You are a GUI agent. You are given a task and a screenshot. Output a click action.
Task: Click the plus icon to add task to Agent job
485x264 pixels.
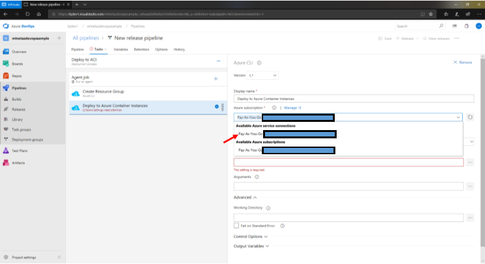click(216, 79)
